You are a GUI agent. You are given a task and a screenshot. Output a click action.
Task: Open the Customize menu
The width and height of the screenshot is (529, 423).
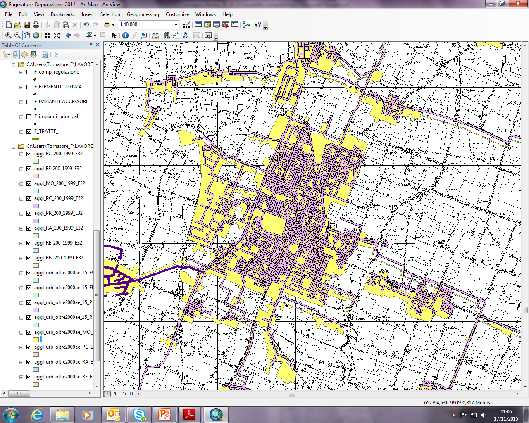177,14
